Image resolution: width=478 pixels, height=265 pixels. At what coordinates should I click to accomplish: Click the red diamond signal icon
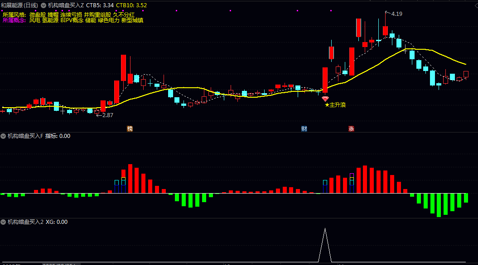coord(325,99)
